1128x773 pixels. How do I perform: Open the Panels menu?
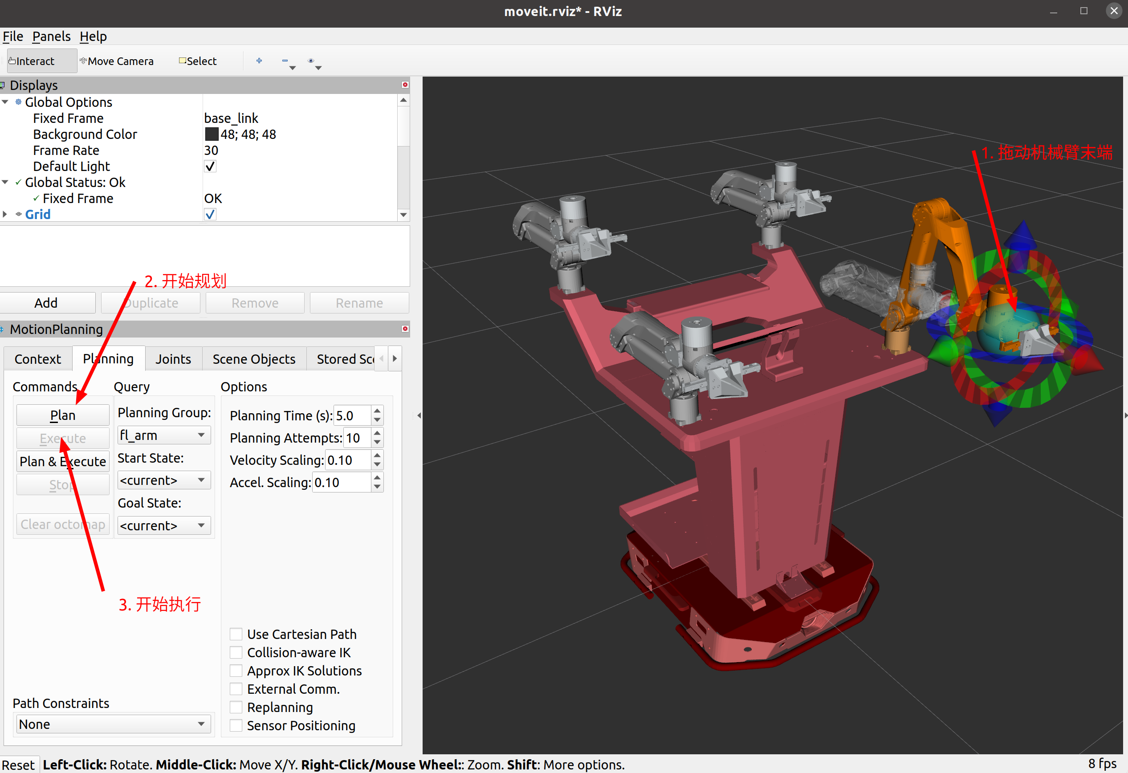pos(51,37)
